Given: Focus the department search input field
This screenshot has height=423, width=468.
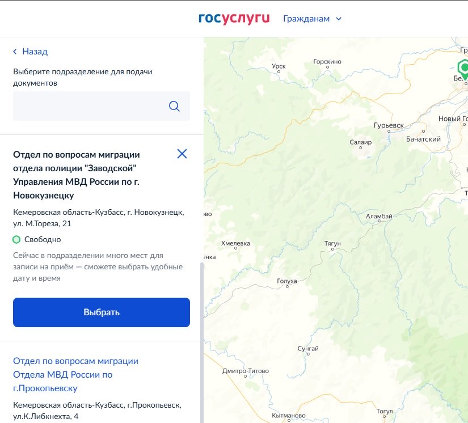Looking at the screenshot, I should [x=102, y=106].
